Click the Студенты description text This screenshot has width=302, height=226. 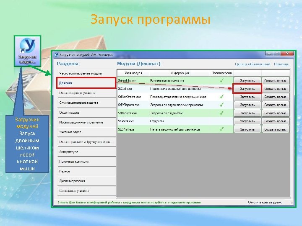157,121
